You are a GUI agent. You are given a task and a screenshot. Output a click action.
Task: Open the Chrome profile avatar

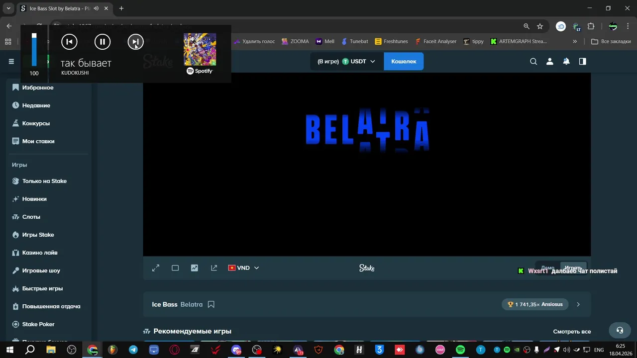[613, 26]
